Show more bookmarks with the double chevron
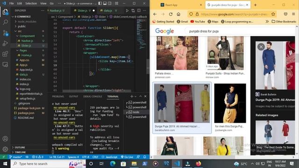This screenshot has width=299, height=168. coord(267,21)
